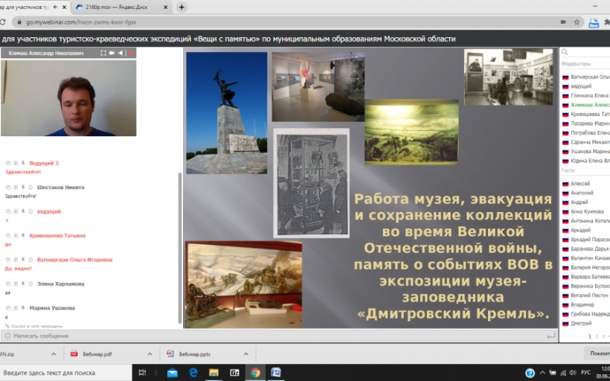
Task: Open info for Вапнярская Ольга Игоревна message
Action: (30, 260)
